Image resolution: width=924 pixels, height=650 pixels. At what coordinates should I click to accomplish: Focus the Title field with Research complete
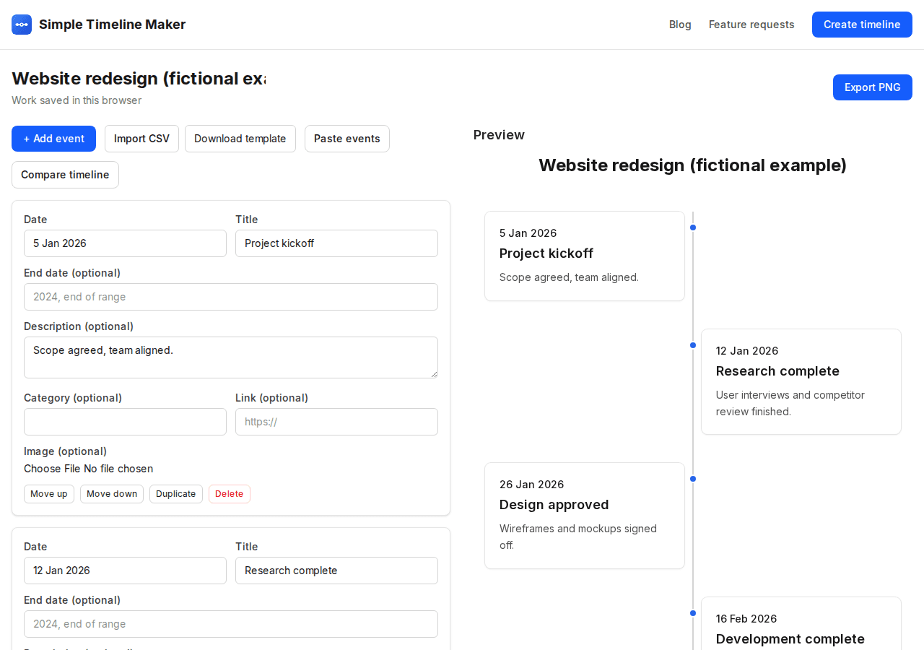coord(336,571)
